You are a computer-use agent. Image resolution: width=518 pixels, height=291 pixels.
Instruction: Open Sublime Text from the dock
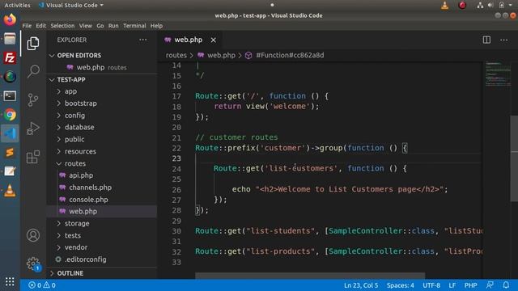10,153
